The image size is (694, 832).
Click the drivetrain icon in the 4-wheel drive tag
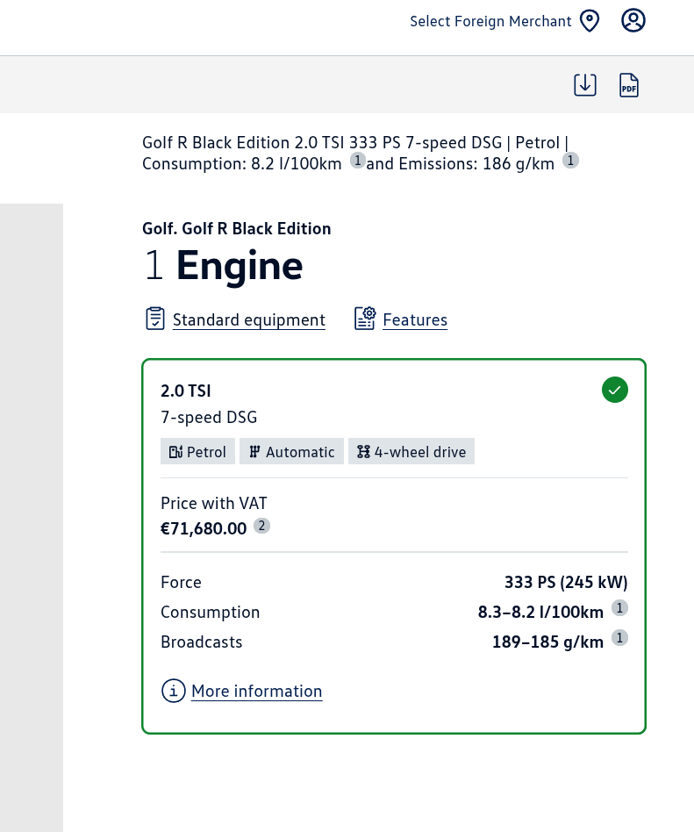click(x=363, y=452)
